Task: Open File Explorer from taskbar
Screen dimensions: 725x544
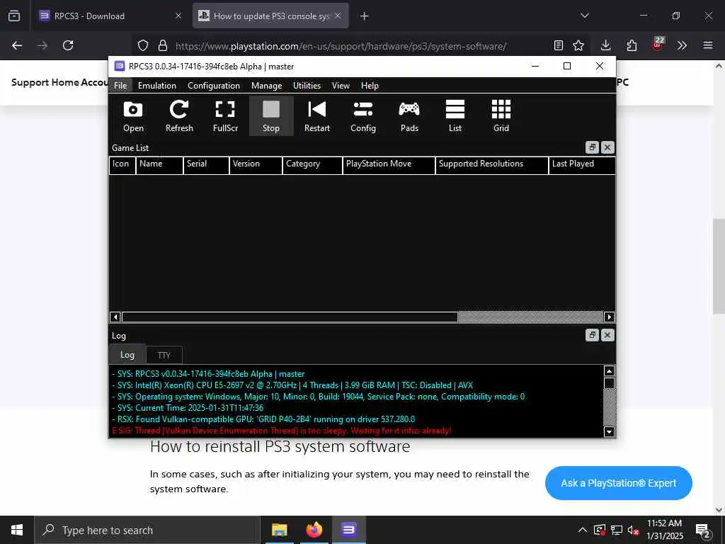Action: tap(279, 530)
